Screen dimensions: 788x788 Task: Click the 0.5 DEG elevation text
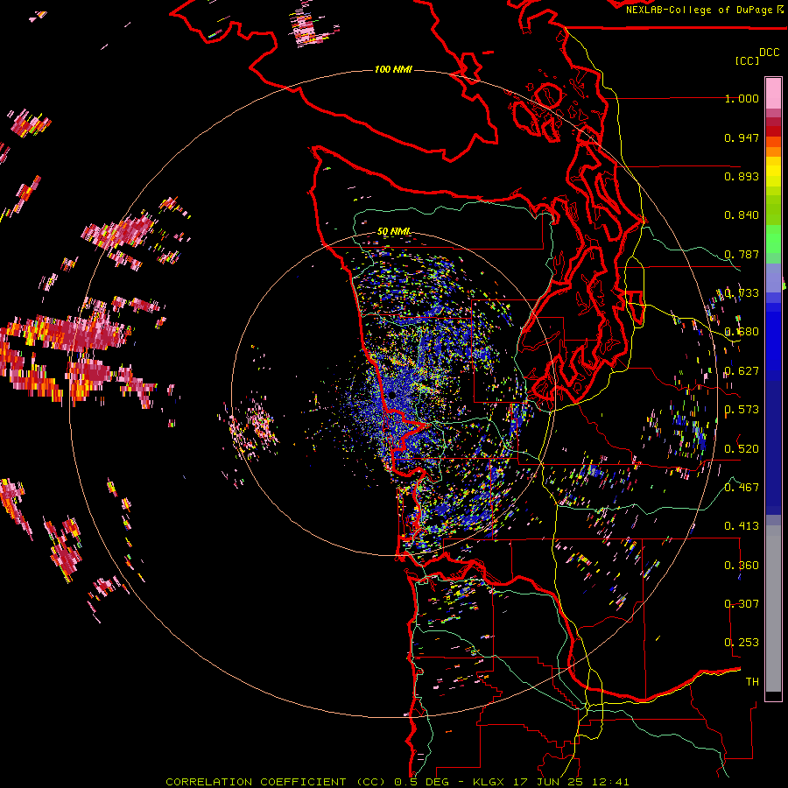click(420, 782)
